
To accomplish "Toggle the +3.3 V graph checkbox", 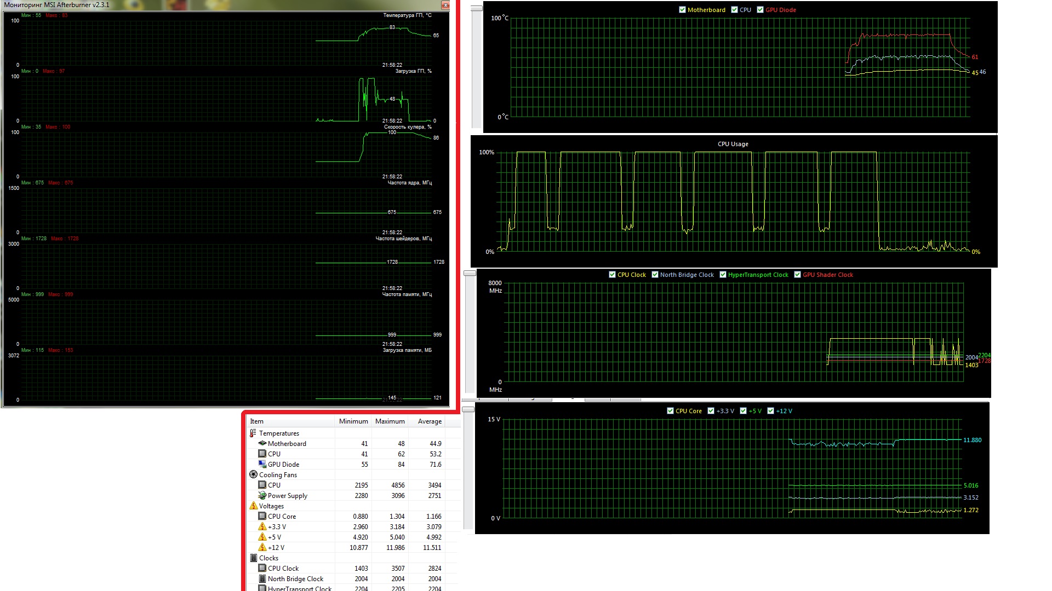I will [711, 411].
